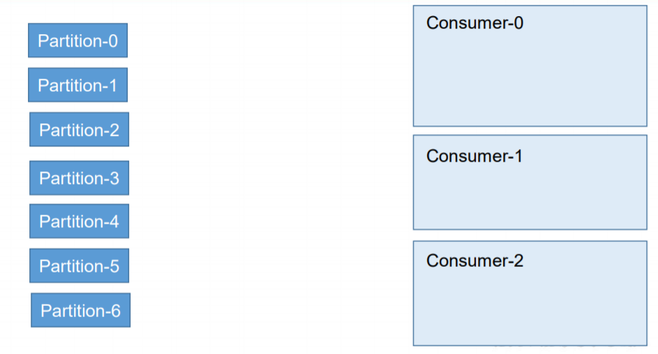Screen dimensions: 658x354
Task: Select the Consumer-0 container box
Action: point(530,66)
